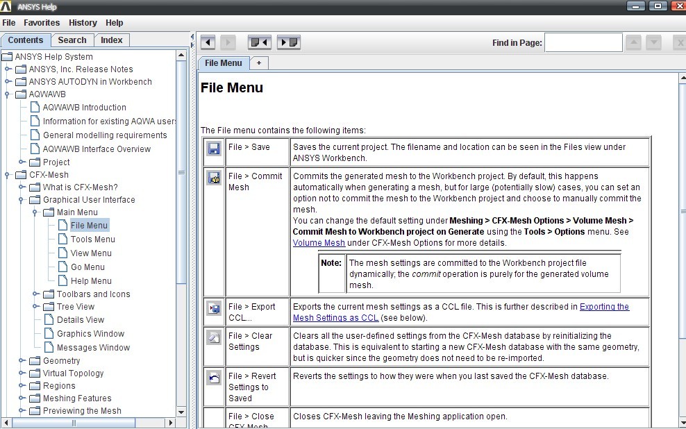The height and width of the screenshot is (429, 686).
Task: Click the Go Menu page icon
Action: [x=63, y=267]
